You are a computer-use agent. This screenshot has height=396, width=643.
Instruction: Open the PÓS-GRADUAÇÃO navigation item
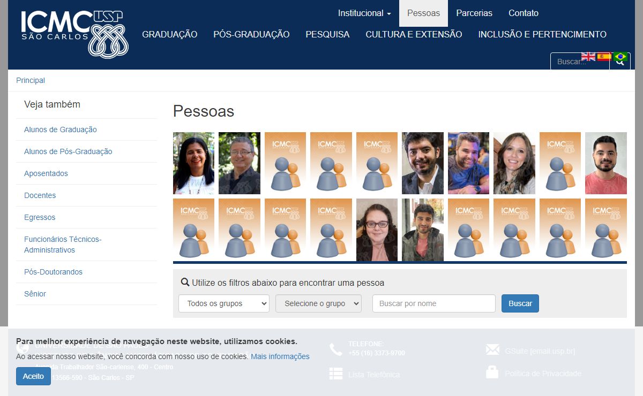point(251,35)
